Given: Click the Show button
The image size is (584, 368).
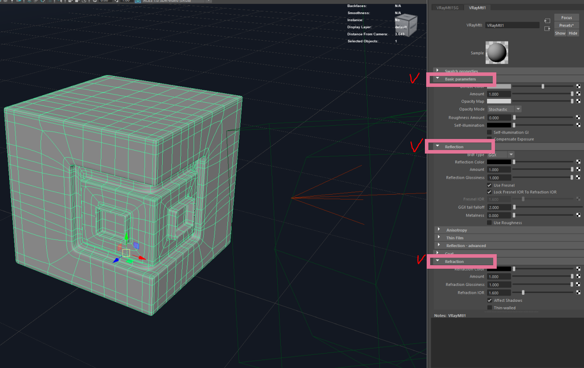Looking at the screenshot, I should pos(560,33).
